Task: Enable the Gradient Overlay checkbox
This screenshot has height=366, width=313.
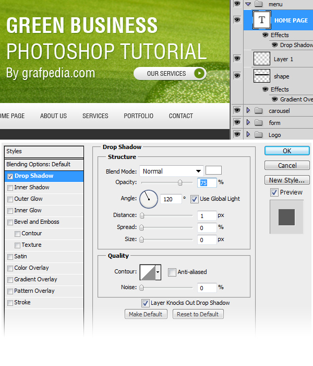Action: tap(10, 280)
